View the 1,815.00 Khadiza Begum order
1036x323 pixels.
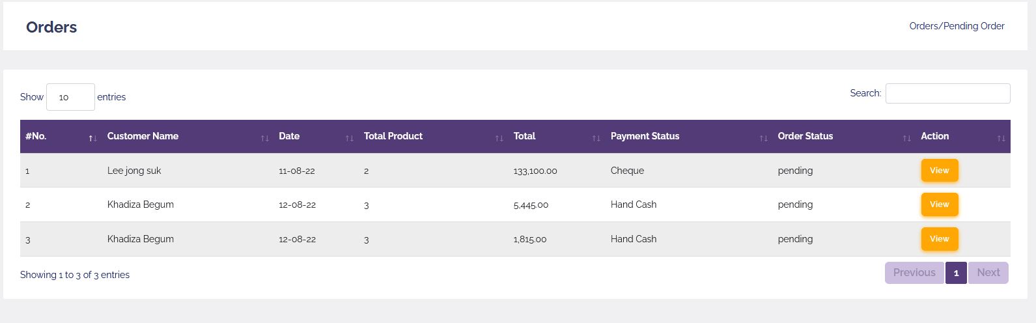point(939,239)
